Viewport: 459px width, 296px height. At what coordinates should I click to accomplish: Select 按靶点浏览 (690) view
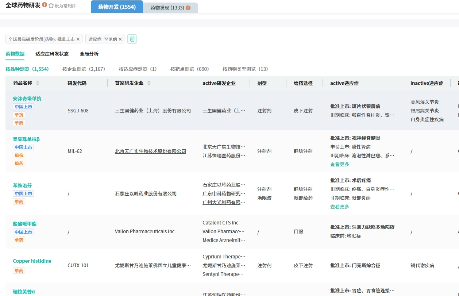(x=189, y=69)
